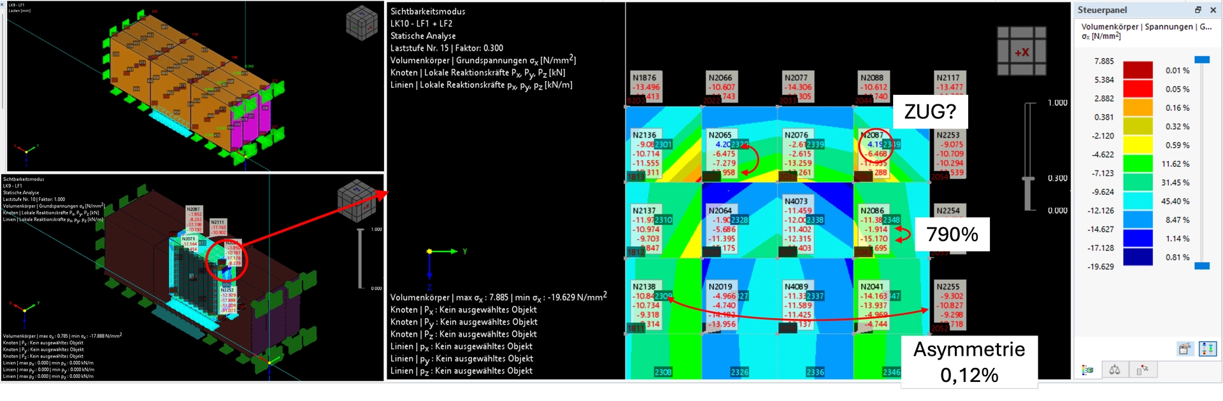Click the 'Laststufe Nr. 15 | Faktor: 0.300' text

click(447, 48)
